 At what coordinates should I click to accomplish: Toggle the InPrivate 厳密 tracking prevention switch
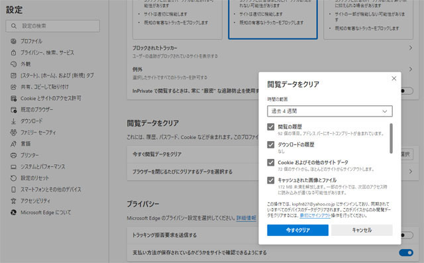tap(407, 91)
